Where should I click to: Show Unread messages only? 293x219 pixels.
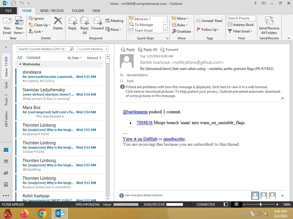[x=33, y=58]
